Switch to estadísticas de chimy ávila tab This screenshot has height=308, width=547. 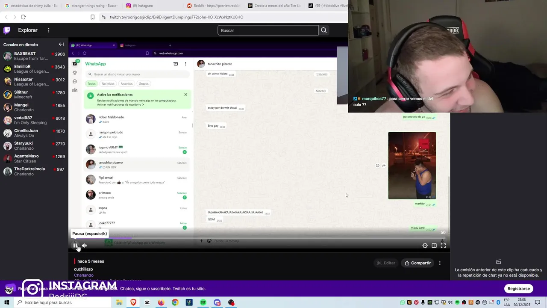coord(31,6)
